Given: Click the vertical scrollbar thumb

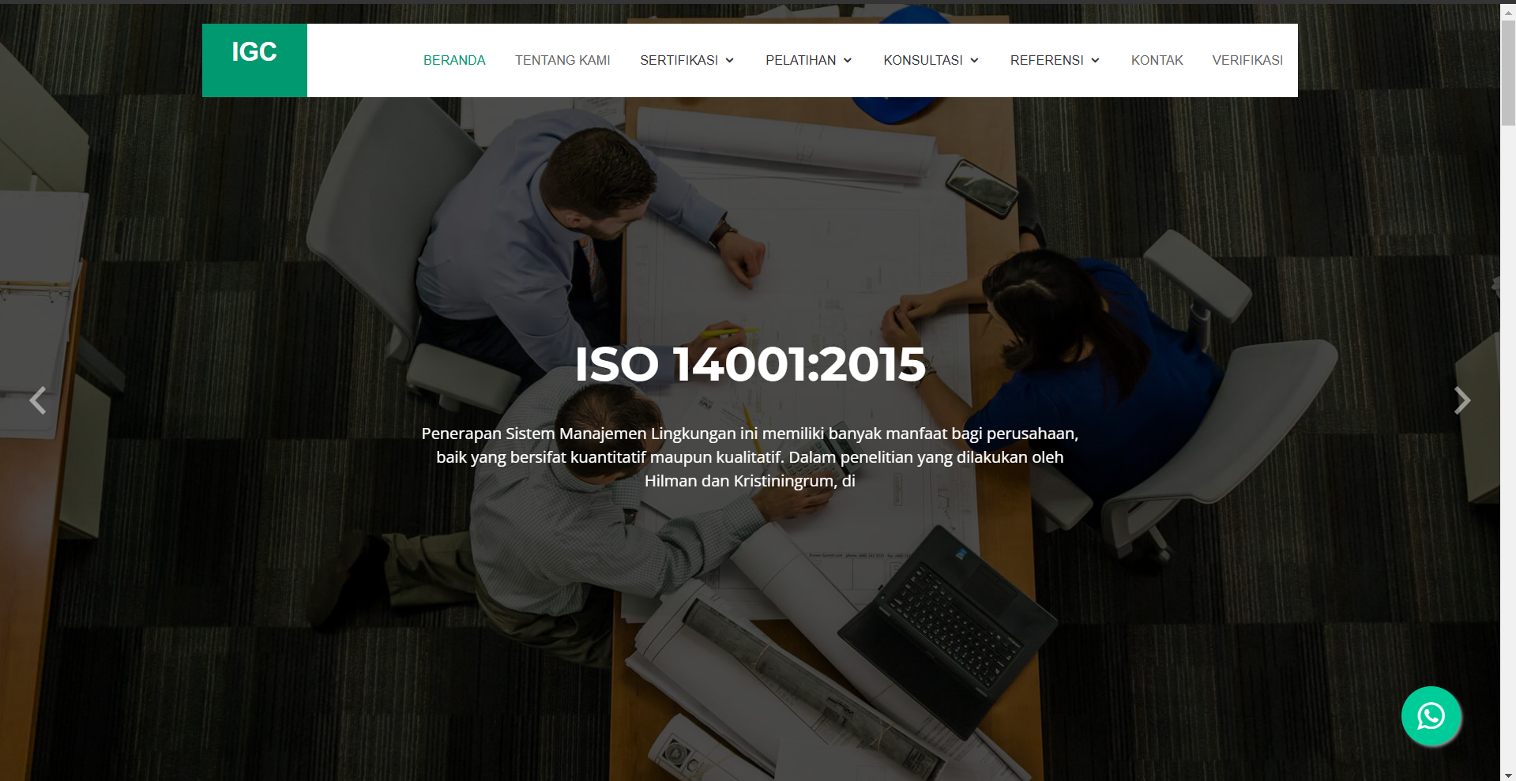Looking at the screenshot, I should 1508,71.
